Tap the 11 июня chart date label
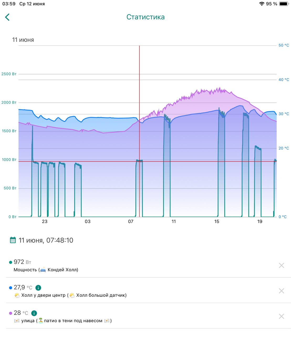 click(23, 40)
